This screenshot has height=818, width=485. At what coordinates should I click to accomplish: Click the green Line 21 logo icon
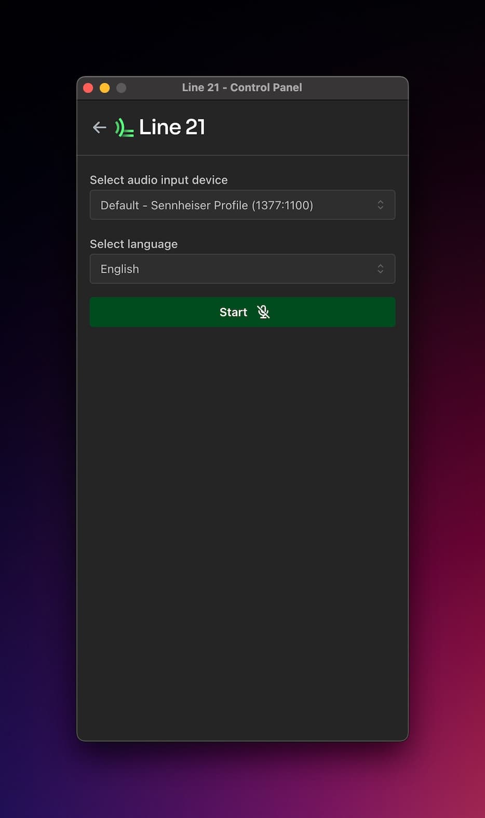(124, 127)
